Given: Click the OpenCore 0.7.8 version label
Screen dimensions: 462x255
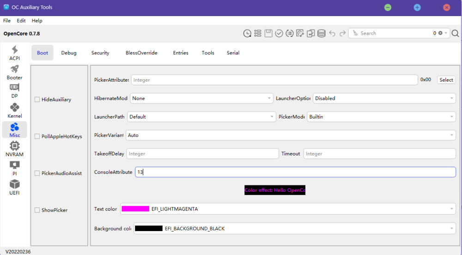Looking at the screenshot, I should [x=22, y=34].
